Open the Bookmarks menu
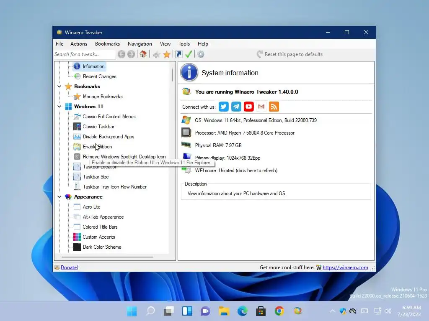Screen dimensions: 429x321 107,43
